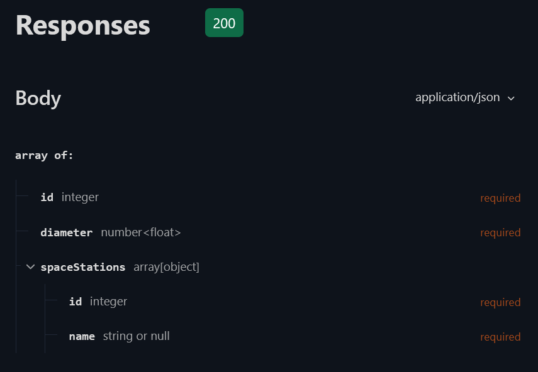Click required label on top-level id row
Screen dimensions: 538x372
point(500,198)
